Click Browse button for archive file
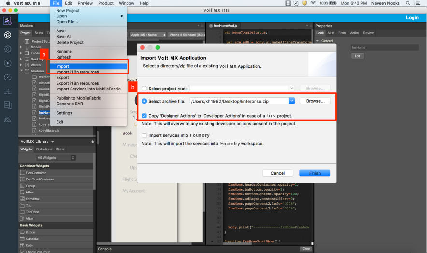 click(315, 101)
